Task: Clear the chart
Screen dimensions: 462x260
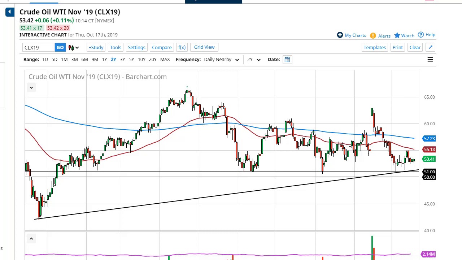Action: click(415, 47)
